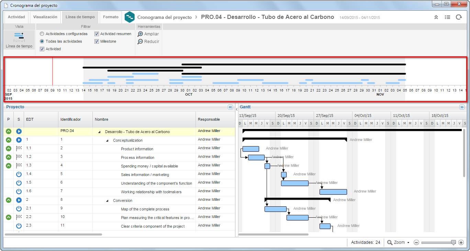Toggle the Milestone checkbox
Viewport: 470px width, 251px height.
[97, 41]
